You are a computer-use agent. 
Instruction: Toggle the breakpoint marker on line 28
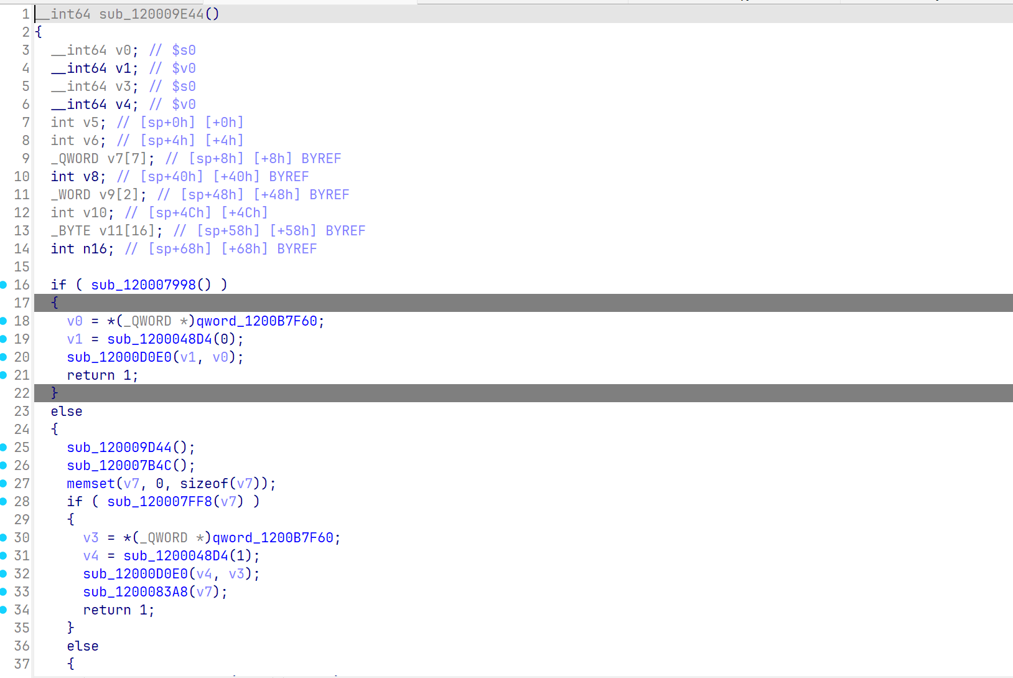tap(4, 501)
